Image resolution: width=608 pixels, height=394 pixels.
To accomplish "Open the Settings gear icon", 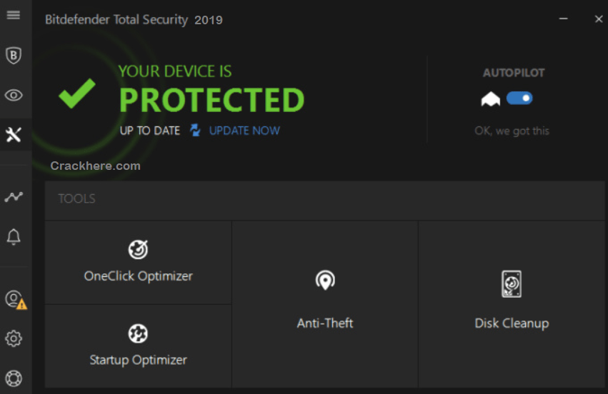I will pyautogui.click(x=14, y=338).
